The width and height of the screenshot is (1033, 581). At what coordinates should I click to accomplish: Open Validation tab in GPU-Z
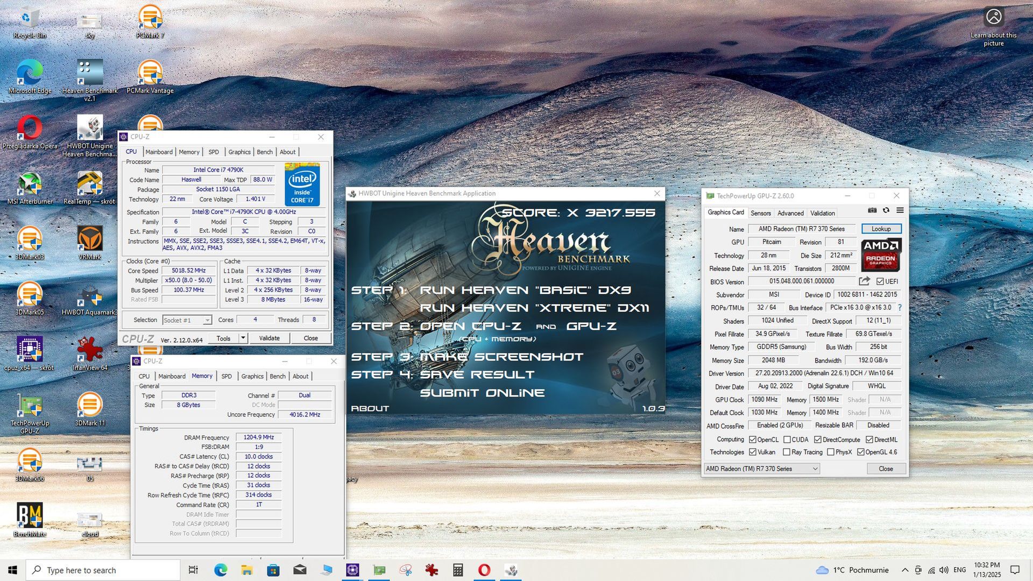coord(823,213)
